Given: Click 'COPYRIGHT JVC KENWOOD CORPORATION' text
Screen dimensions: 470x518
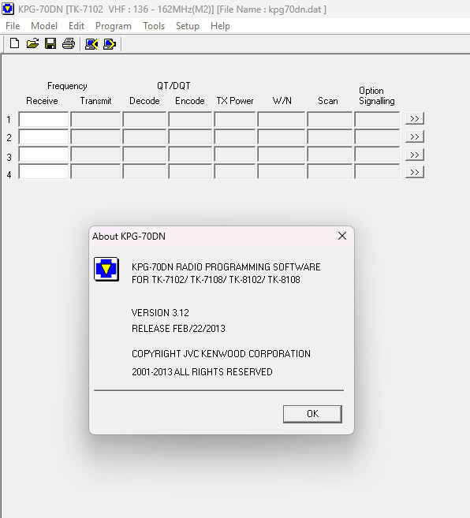Looking at the screenshot, I should pyautogui.click(x=221, y=353).
